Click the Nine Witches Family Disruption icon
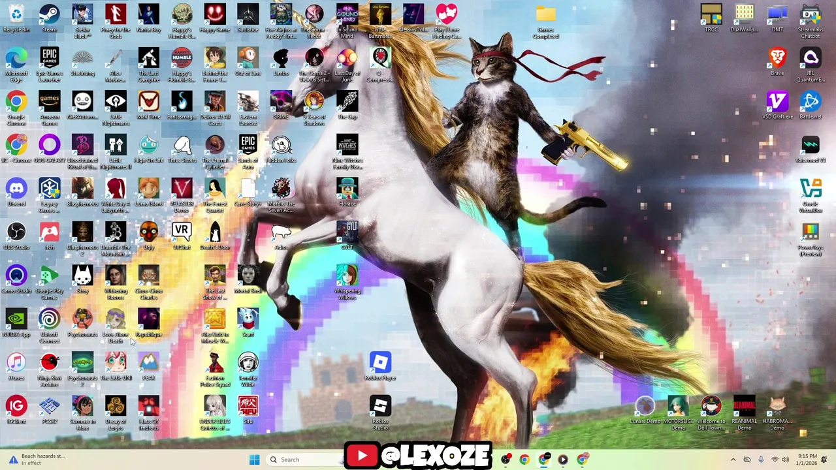836x470 pixels. point(347,152)
